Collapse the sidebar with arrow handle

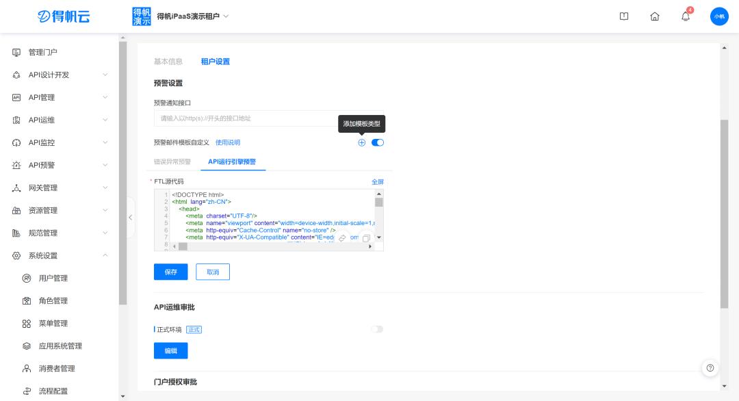point(131,217)
